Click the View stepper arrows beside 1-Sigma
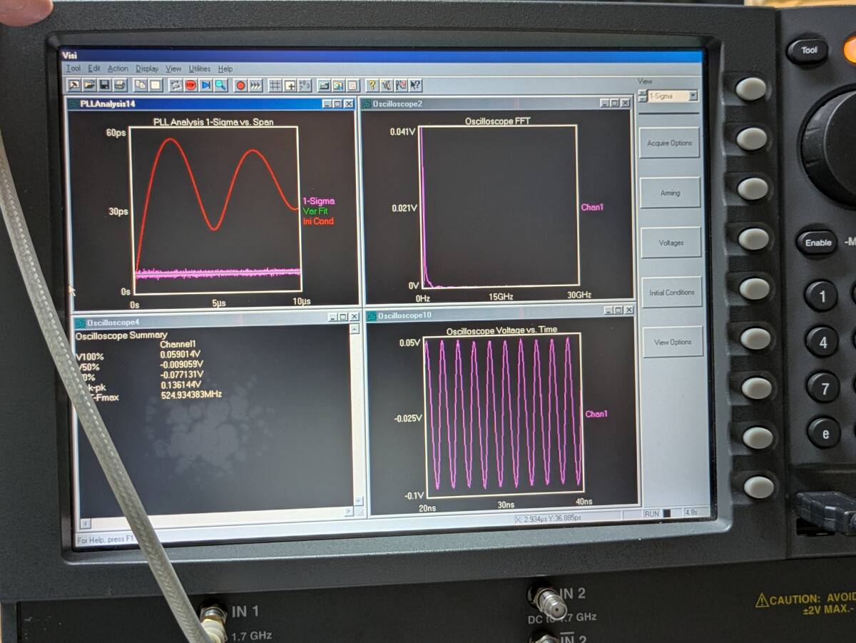The height and width of the screenshot is (643, 856). 642,96
